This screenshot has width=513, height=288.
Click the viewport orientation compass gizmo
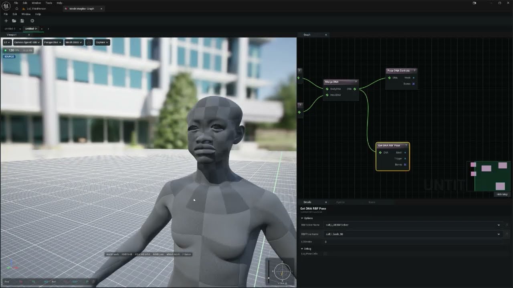tap(282, 272)
